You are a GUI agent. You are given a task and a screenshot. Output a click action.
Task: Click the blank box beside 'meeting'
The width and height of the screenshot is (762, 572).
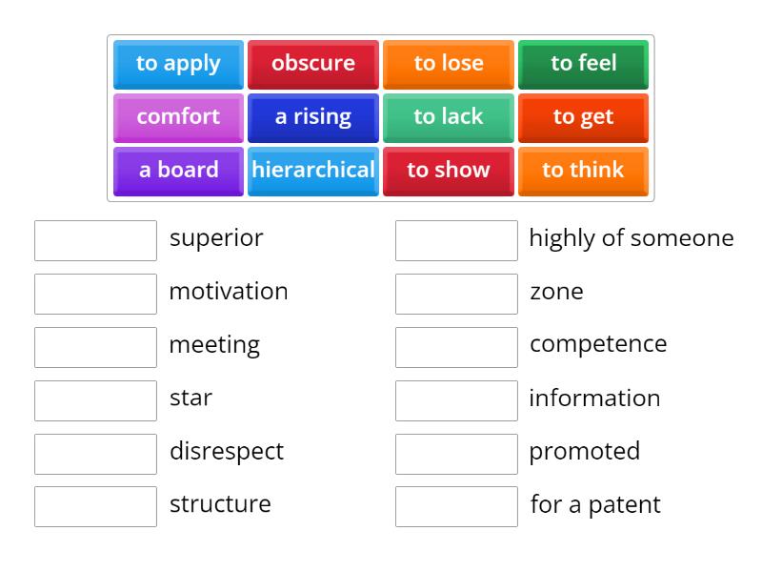coord(95,347)
